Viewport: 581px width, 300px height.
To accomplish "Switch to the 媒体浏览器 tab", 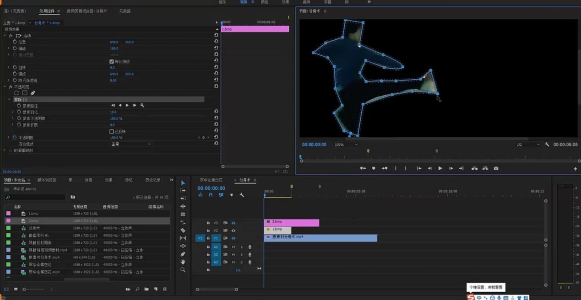I will click(x=46, y=180).
